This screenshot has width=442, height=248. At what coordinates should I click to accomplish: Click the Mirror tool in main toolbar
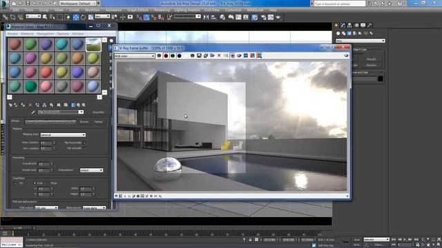pos(206,17)
